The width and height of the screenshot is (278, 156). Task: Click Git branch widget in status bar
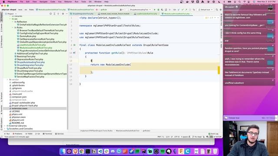coord(197,137)
